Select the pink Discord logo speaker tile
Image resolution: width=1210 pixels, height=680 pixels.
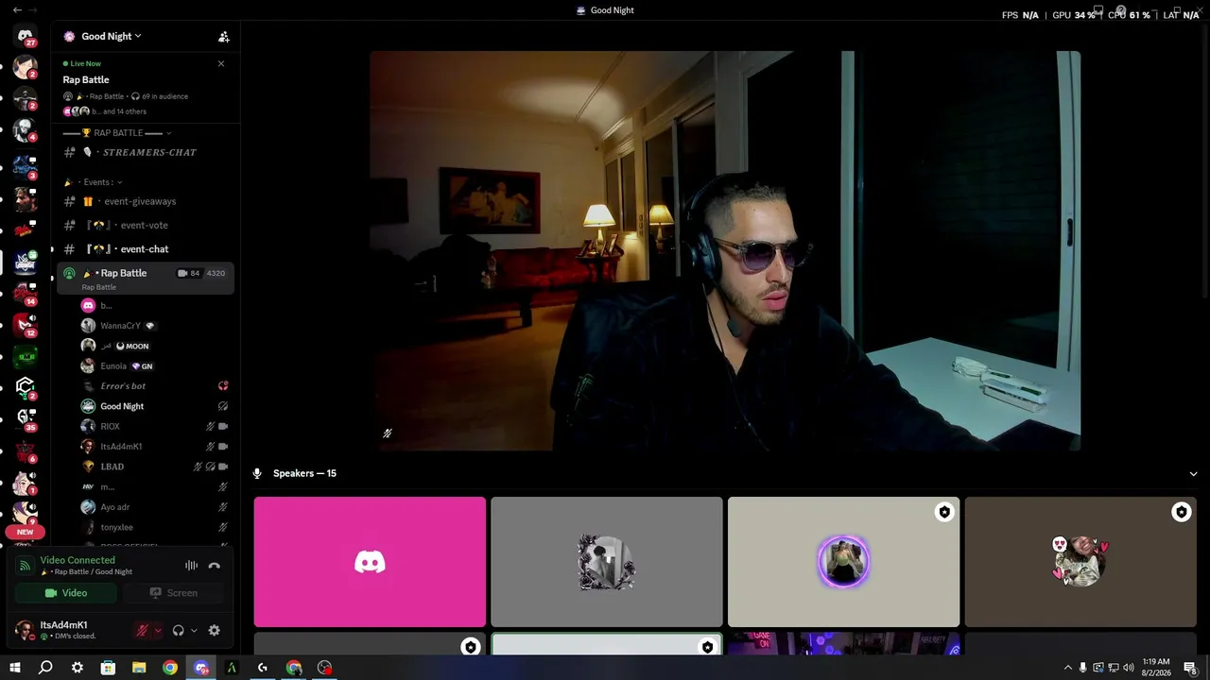(x=370, y=562)
